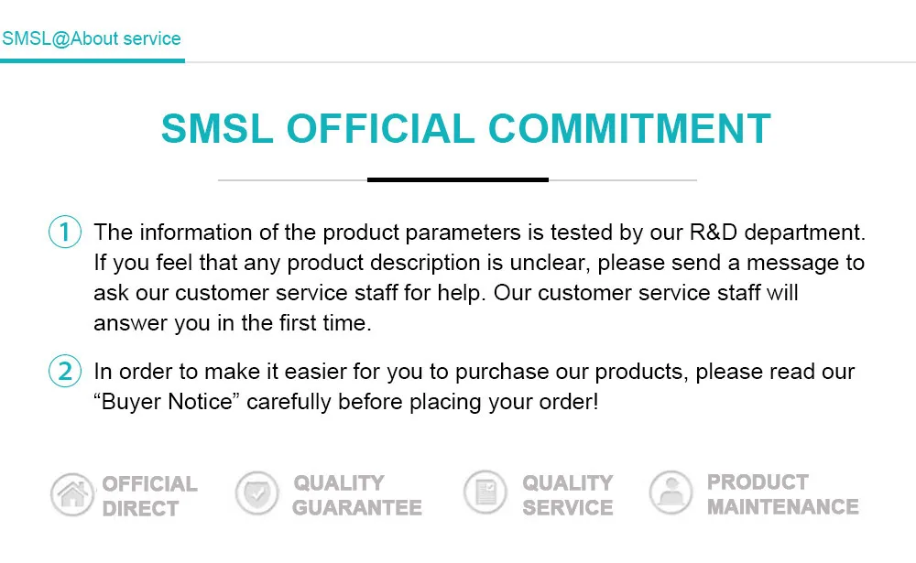The height and width of the screenshot is (563, 916).
Task: Click the OFFICIAL DIRECT label text
Action: coord(149,495)
